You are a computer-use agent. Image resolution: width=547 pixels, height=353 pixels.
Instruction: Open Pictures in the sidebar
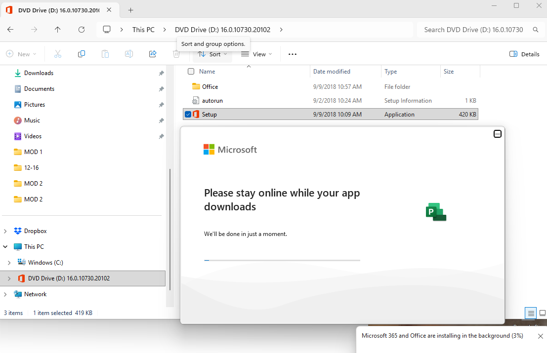coord(35,105)
